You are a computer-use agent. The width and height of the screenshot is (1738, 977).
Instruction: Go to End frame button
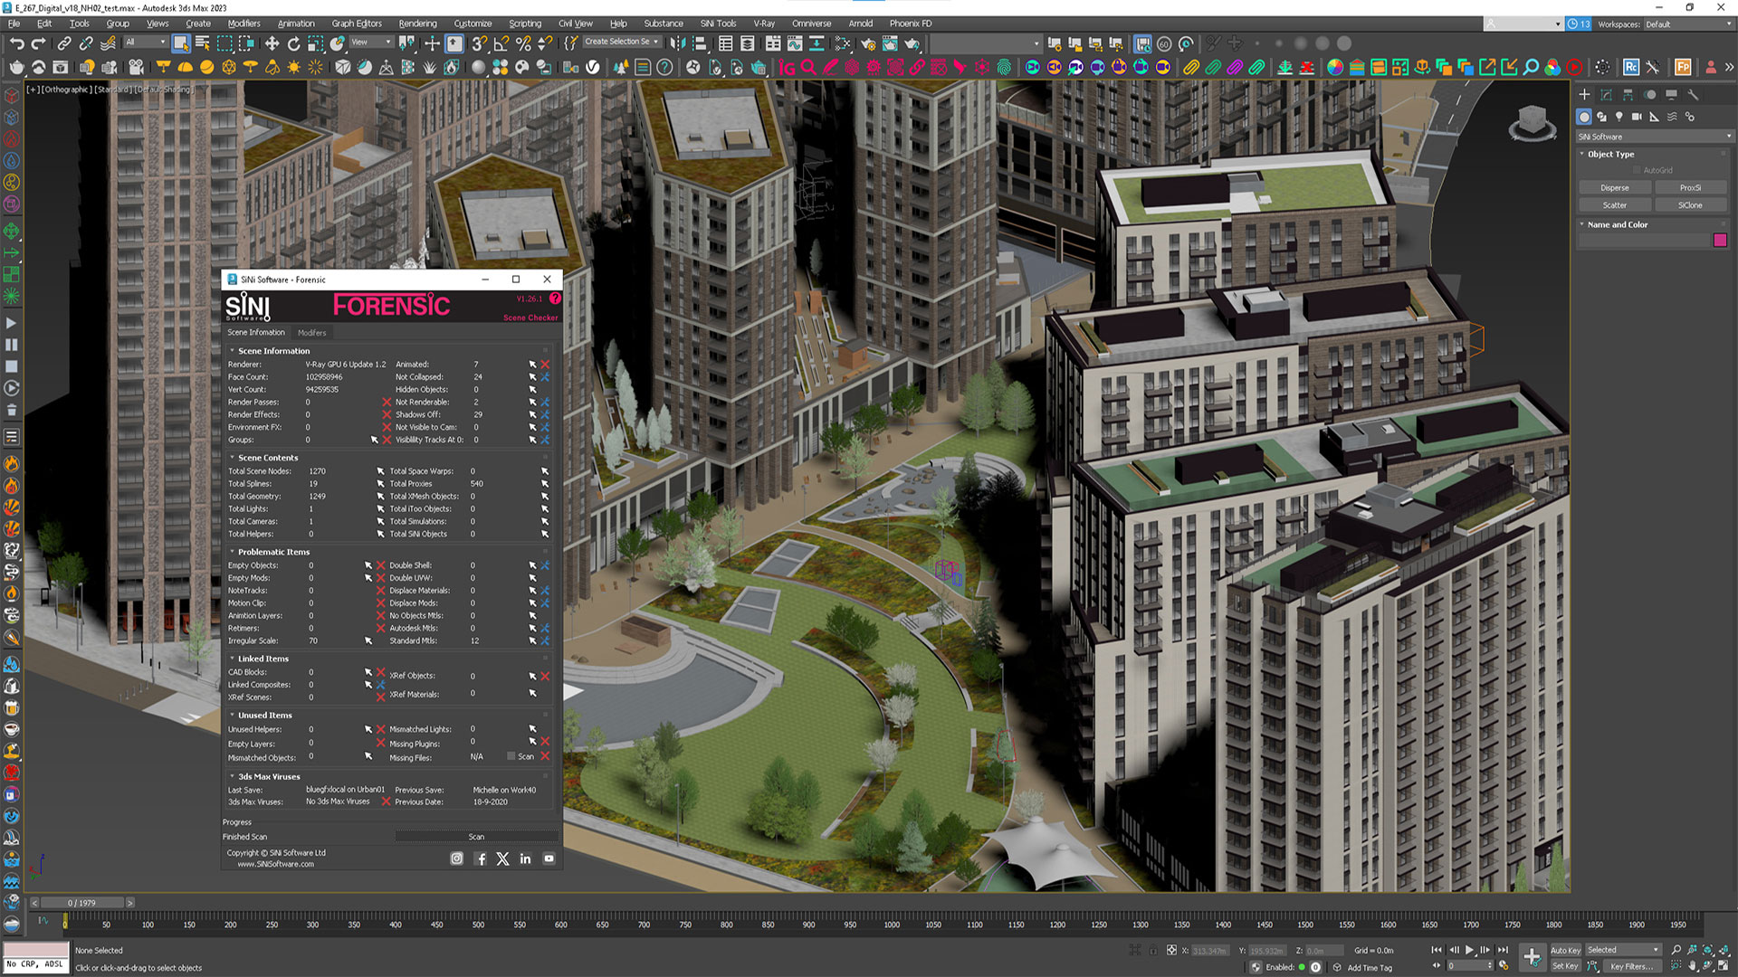pos(1503,950)
